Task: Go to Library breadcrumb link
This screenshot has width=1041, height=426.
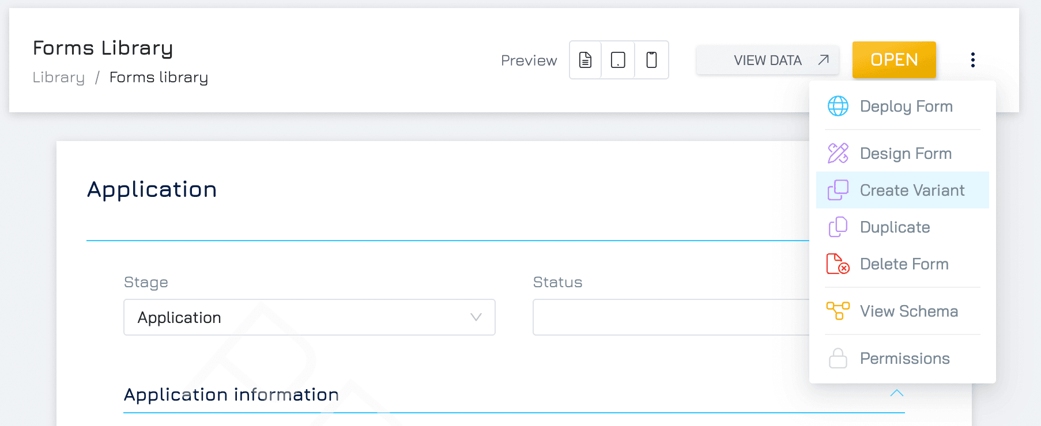Action: click(x=59, y=77)
